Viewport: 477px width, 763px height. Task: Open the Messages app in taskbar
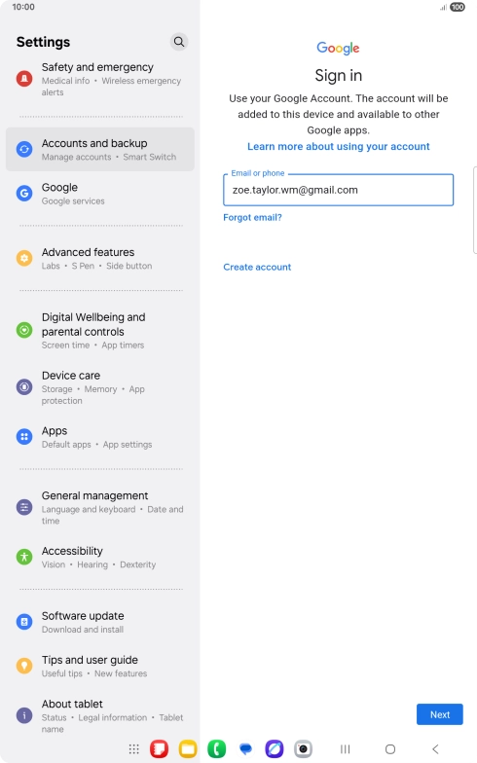click(x=245, y=749)
